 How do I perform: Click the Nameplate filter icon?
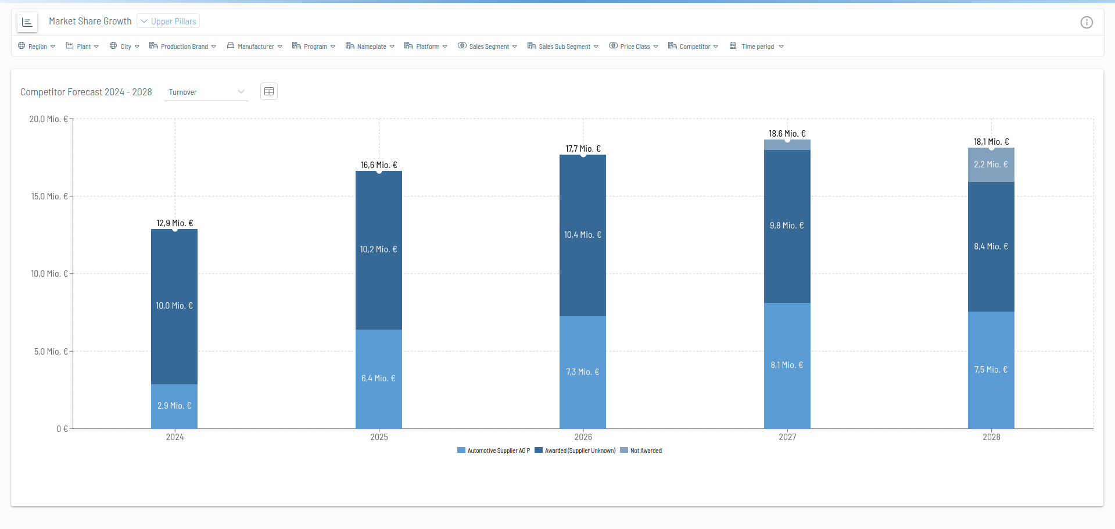click(350, 46)
